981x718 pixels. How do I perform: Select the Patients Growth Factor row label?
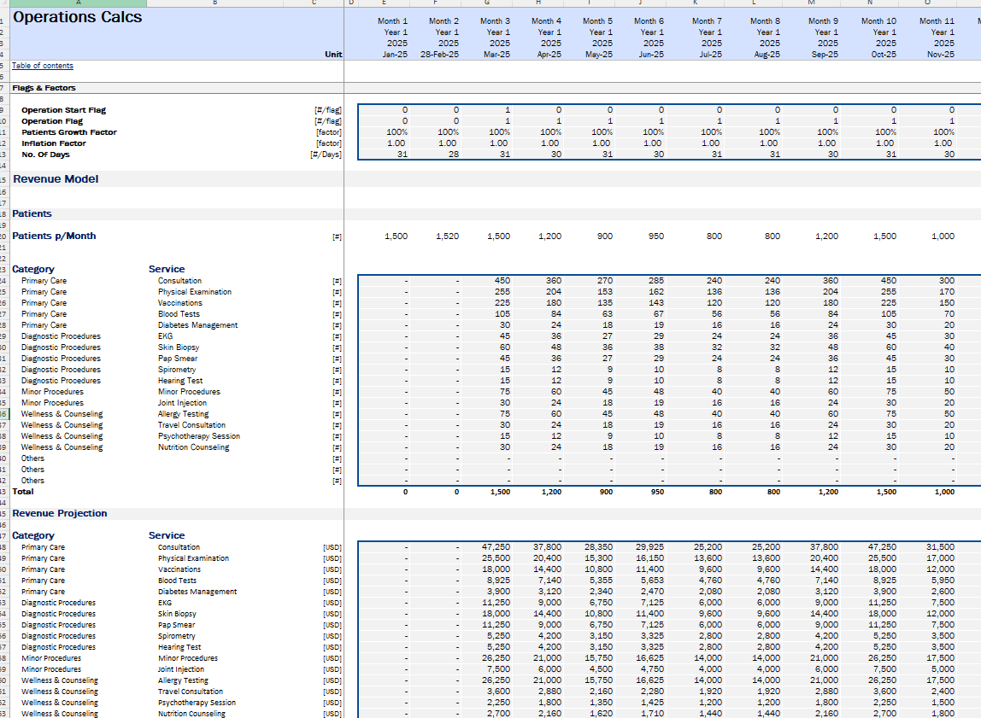[x=68, y=132]
